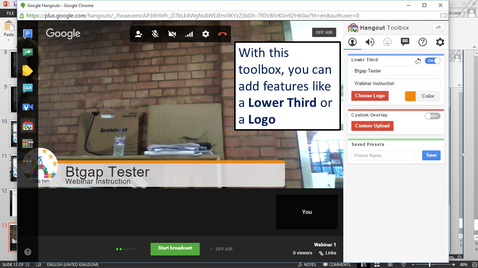Image resolution: width=478 pixels, height=268 pixels.
Task: Open the Links option below Webinar 1
Action: (x=328, y=253)
